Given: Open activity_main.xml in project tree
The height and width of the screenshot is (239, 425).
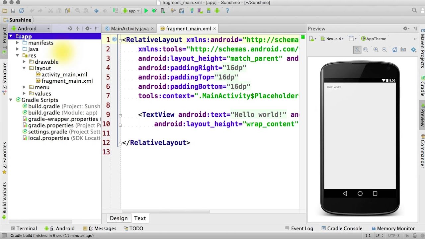Looking at the screenshot, I should [x=61, y=74].
